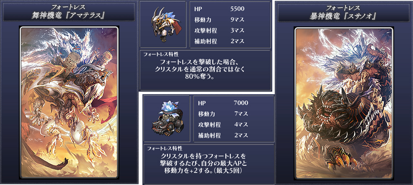Click the Susanoo fortress sprite icon
The width and height of the screenshot is (413, 185).
tap(166, 118)
